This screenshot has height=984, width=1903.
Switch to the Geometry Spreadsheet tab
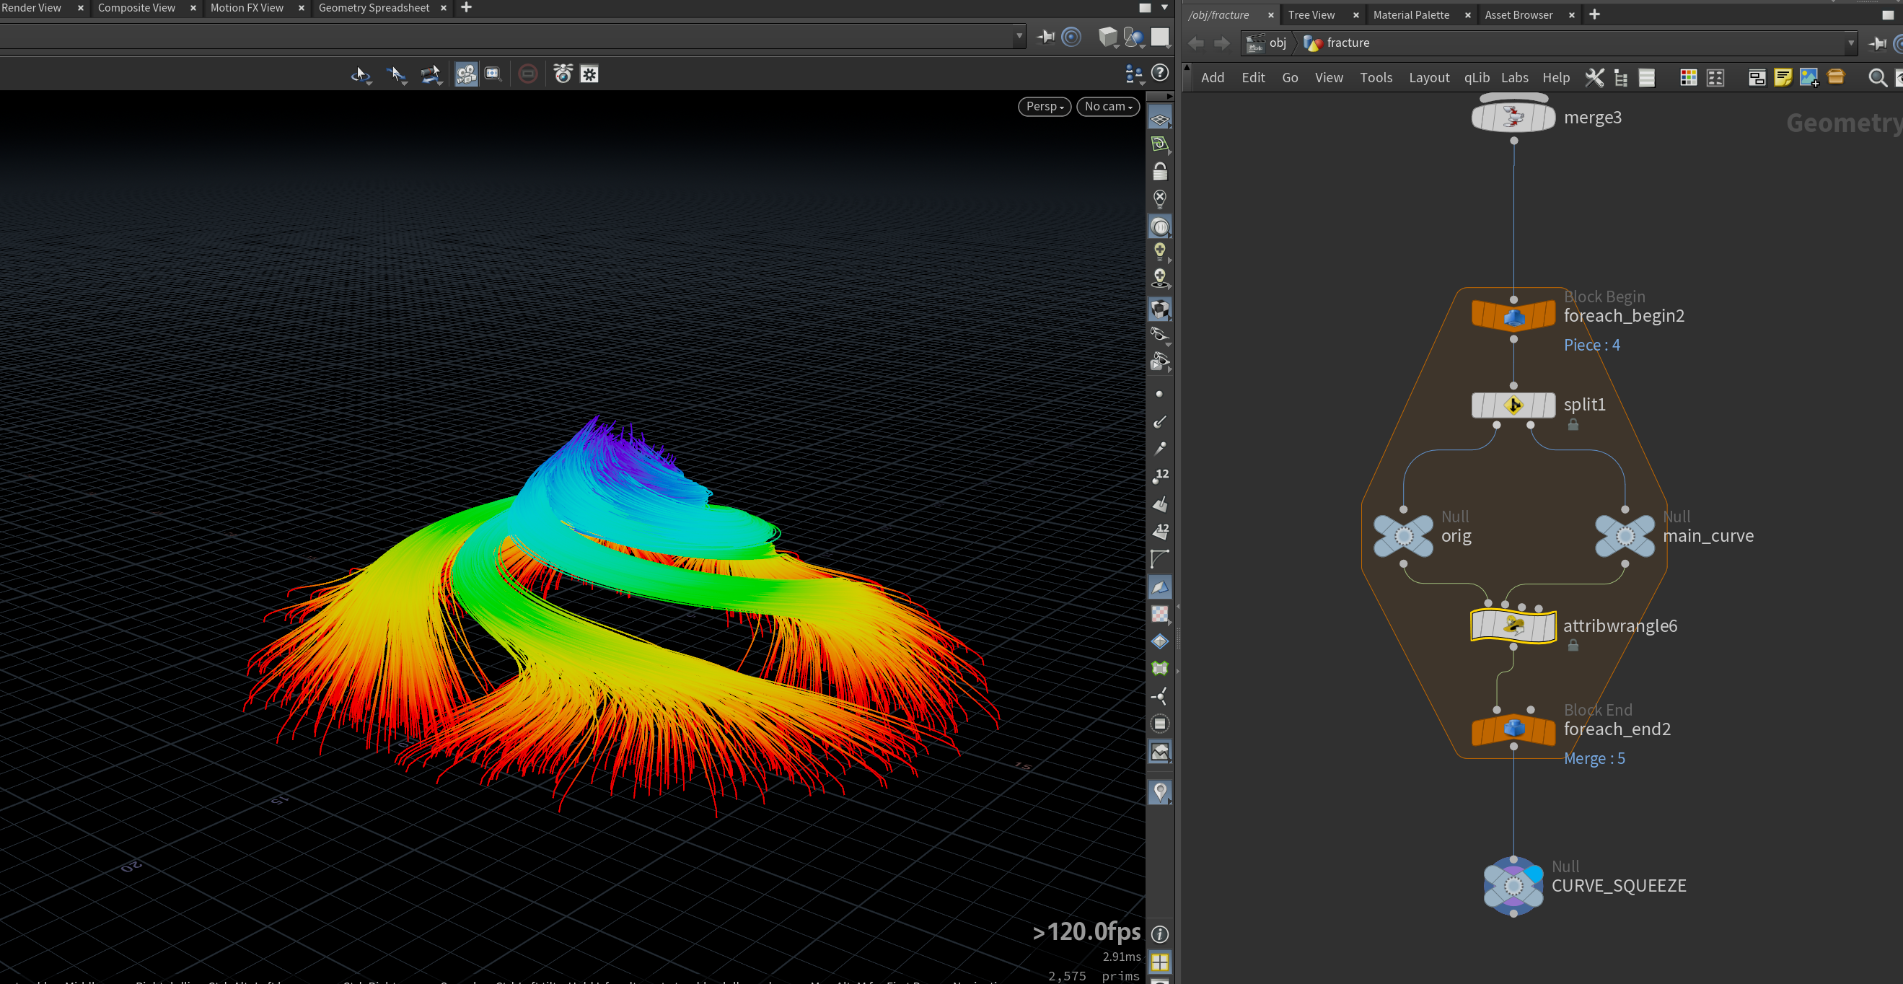click(374, 7)
